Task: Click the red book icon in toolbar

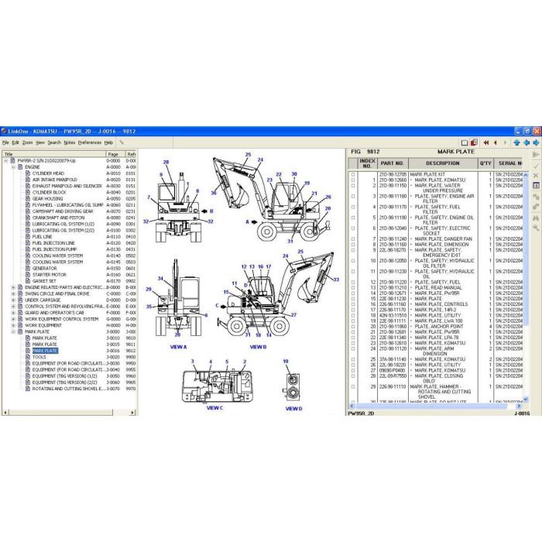Action: [x=474, y=142]
